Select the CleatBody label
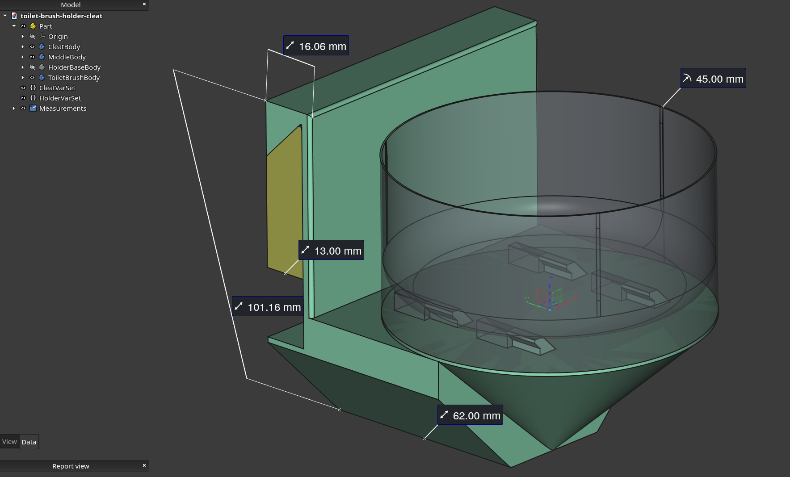This screenshot has height=477, width=790. click(64, 46)
